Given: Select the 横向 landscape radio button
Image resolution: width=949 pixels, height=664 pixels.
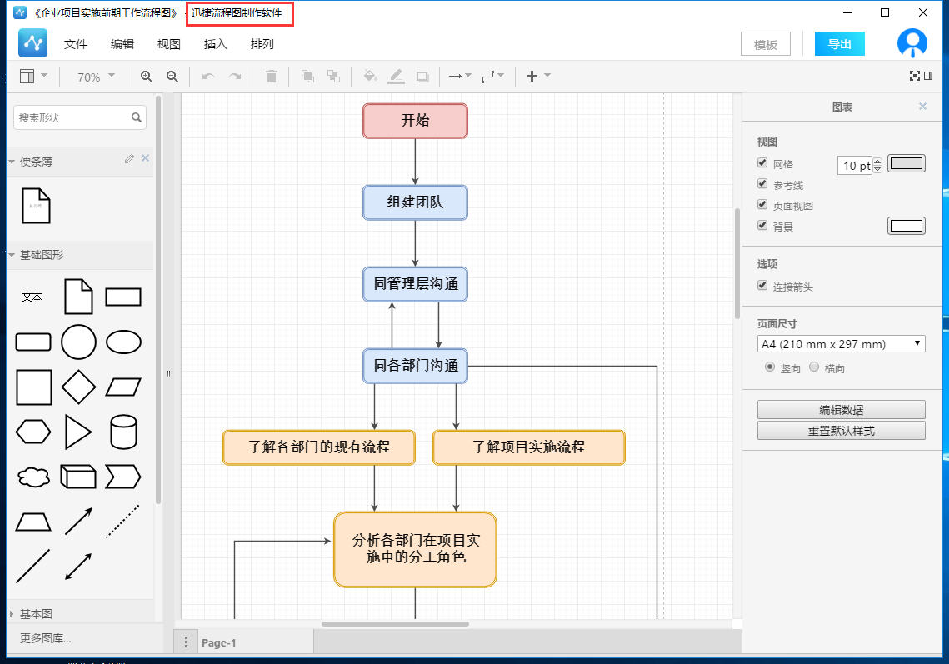Looking at the screenshot, I should coord(814,367).
